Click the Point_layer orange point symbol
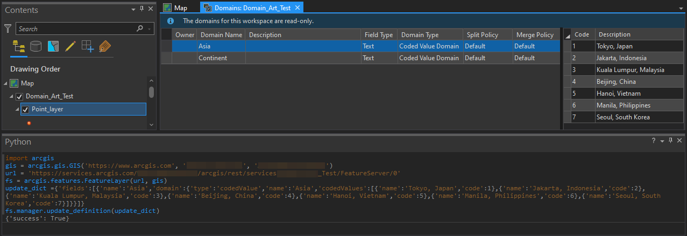The image size is (687, 236). pyautogui.click(x=29, y=123)
